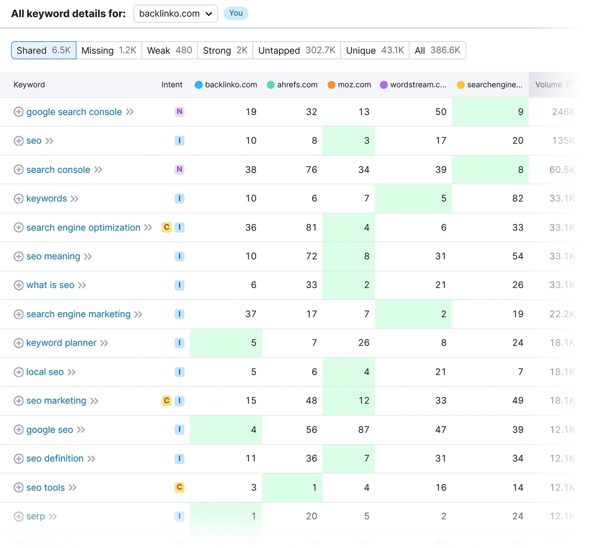The width and height of the screenshot is (589, 548).
Task: Click the double-arrow icon after seo
Action: (x=50, y=141)
